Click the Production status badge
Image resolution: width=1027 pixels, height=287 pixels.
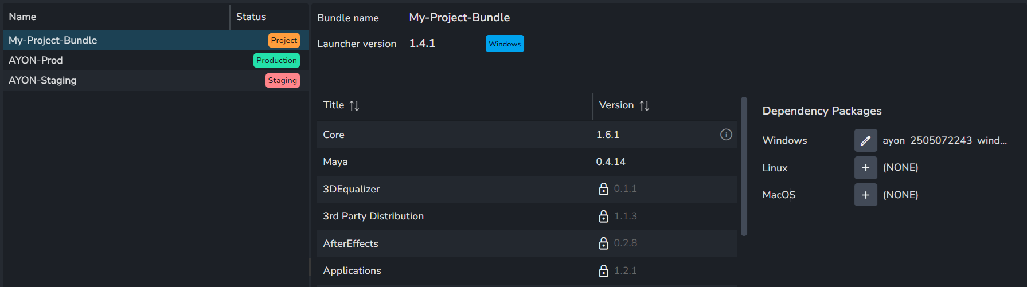276,60
